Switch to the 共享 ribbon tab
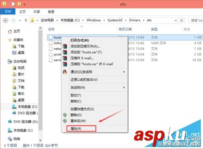203x149 pixels. (x=37, y=12)
